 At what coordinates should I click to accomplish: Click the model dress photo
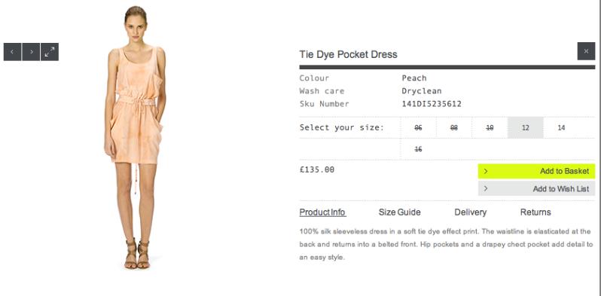point(136,137)
